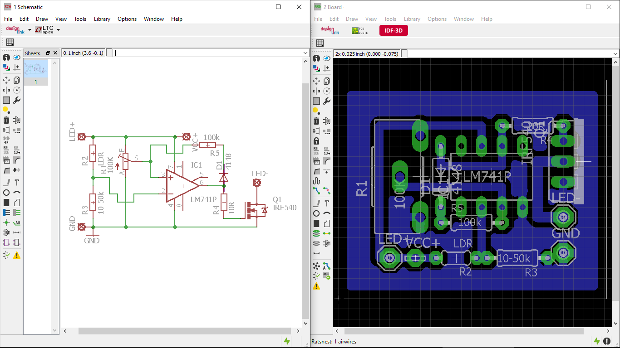Click the Info tool in the schematic toolbar
Image resolution: width=620 pixels, height=348 pixels.
pos(6,58)
